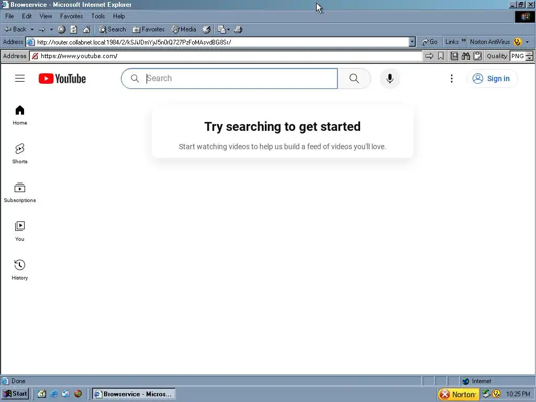
Task: Open the Edit menu
Action: click(27, 16)
